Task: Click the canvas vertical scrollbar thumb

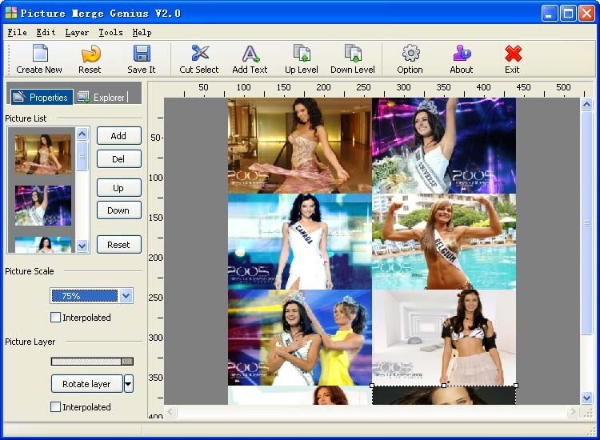Action: 587,223
